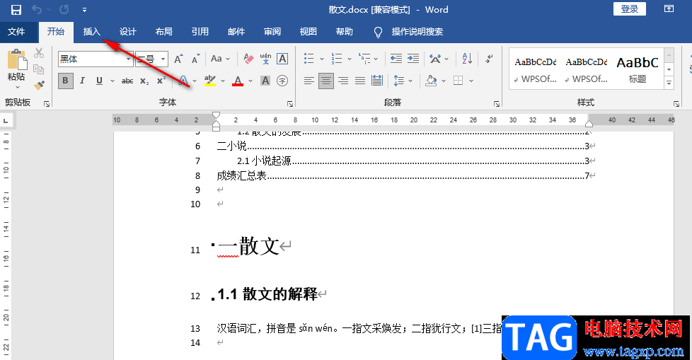Screen dimensions: 692x360
Task: Select the 标题 heading style
Action: point(638,70)
